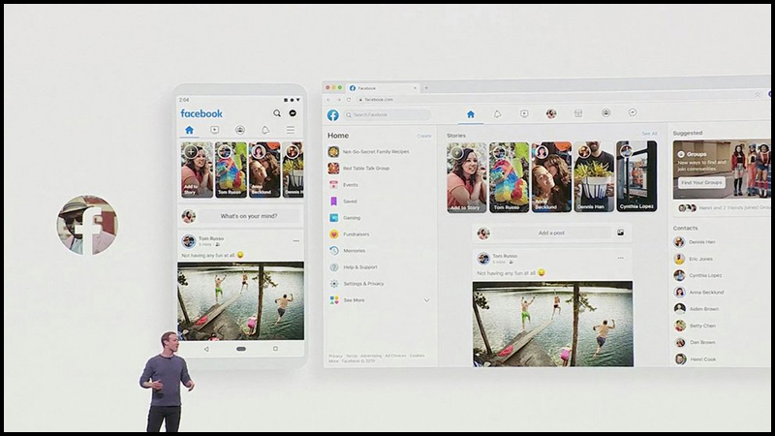
Task: Click the Create link beside Home
Action: tap(424, 136)
